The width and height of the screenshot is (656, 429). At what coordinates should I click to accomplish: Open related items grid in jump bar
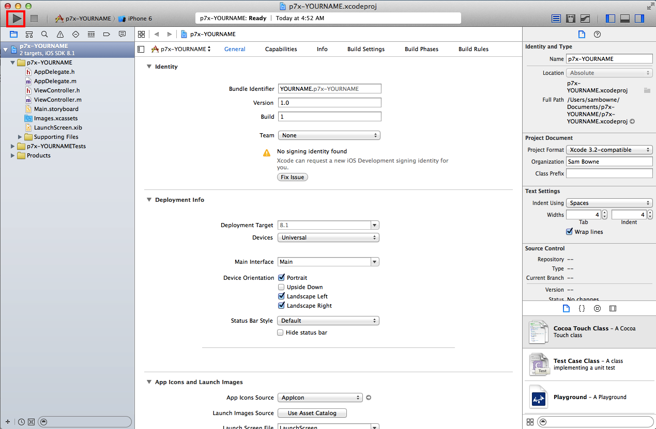click(x=141, y=34)
